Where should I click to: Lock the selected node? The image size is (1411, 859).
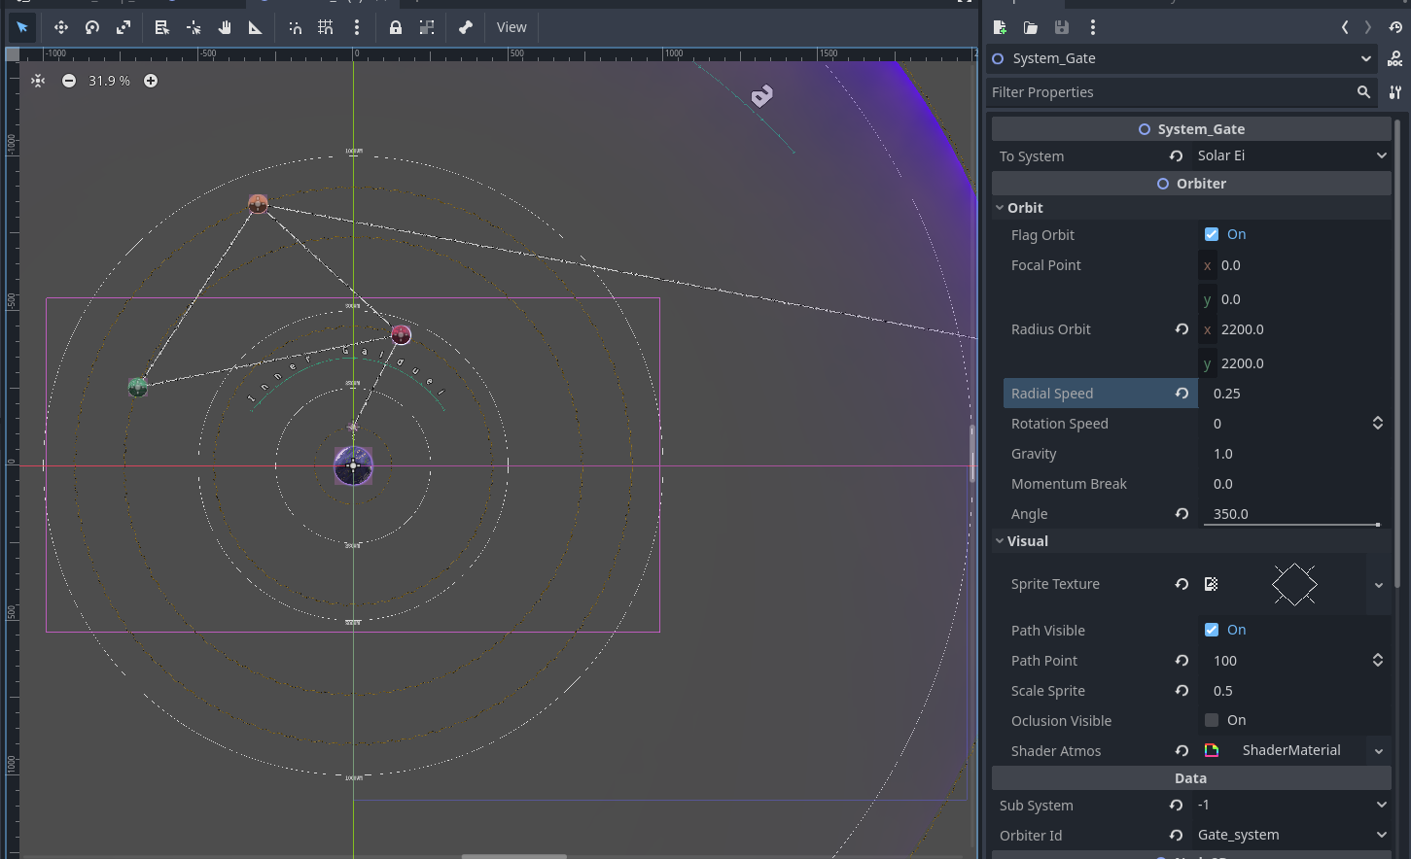(396, 27)
